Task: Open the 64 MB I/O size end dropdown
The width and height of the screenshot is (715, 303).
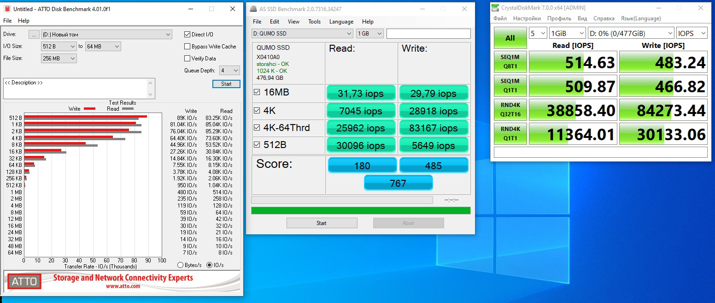Action: point(103,46)
